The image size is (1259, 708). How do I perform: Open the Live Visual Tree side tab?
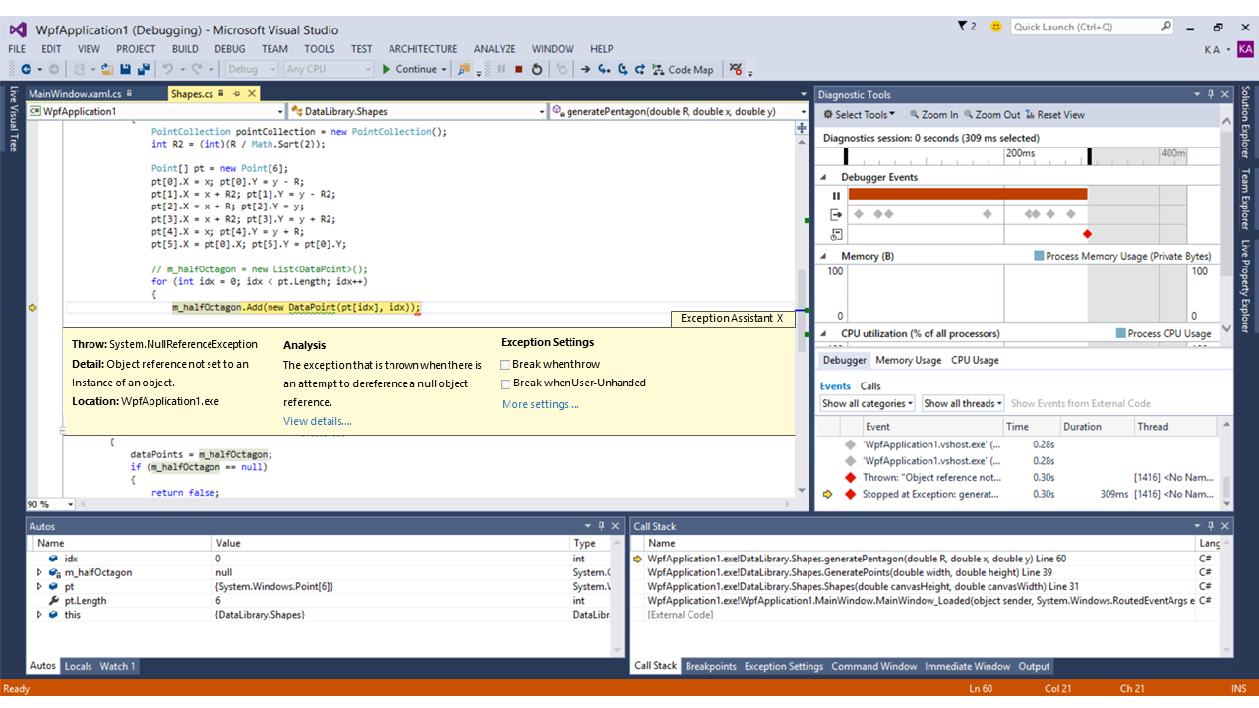[14, 119]
